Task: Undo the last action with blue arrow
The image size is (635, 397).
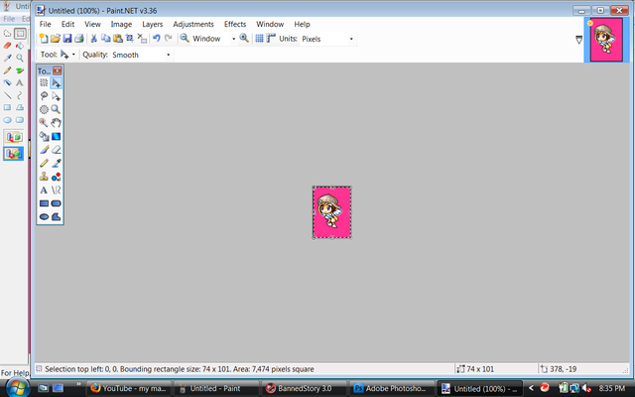Action: coord(157,39)
